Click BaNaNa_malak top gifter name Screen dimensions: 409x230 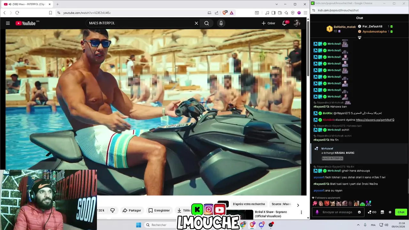(x=345, y=27)
